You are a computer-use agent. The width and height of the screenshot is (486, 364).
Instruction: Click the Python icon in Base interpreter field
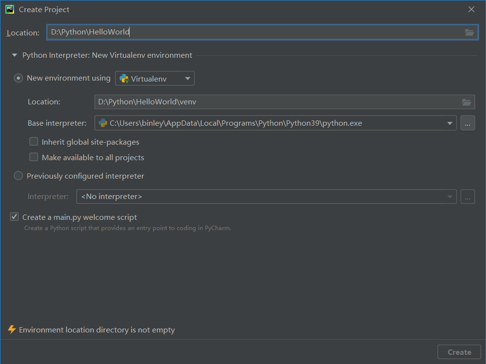pyautogui.click(x=103, y=123)
